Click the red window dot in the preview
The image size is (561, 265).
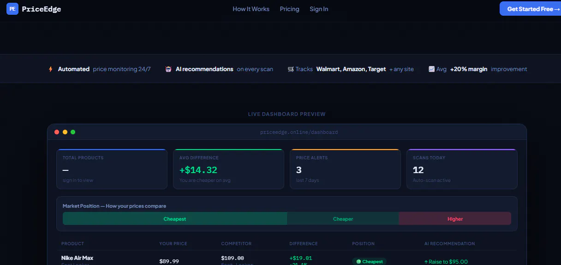pyautogui.click(x=57, y=132)
